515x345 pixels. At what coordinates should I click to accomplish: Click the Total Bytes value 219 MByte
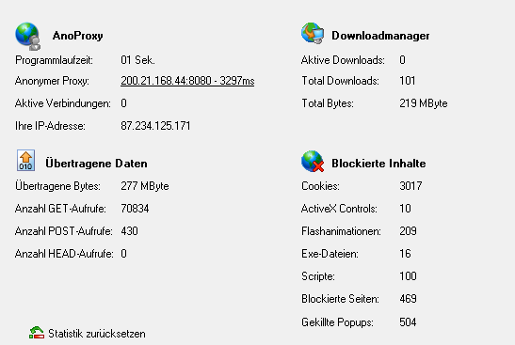(x=424, y=103)
